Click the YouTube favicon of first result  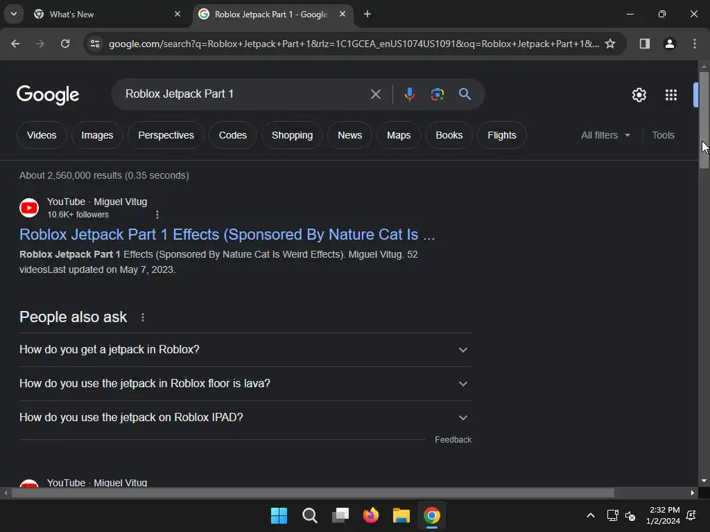click(29, 208)
